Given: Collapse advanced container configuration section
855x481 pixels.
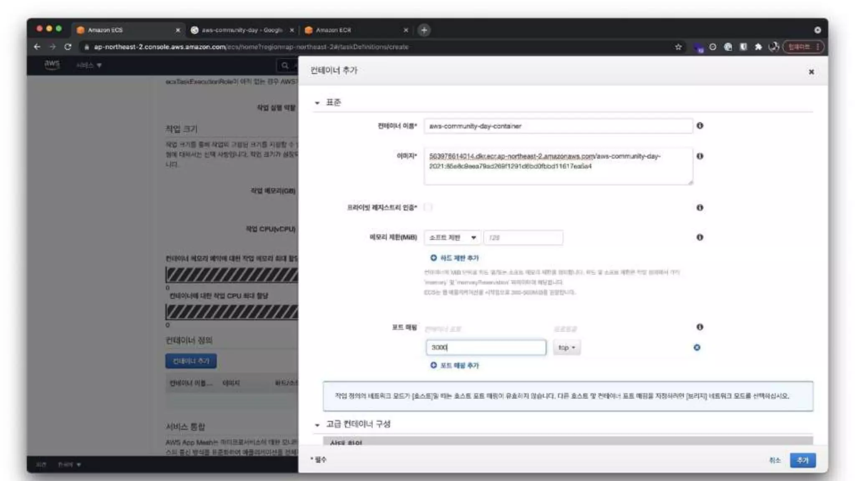Looking at the screenshot, I should pyautogui.click(x=317, y=425).
